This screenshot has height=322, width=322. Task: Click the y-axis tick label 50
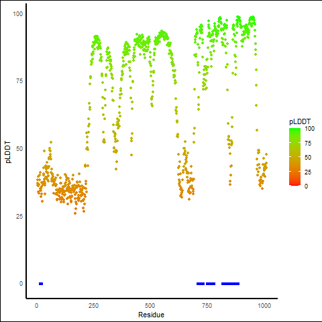click(19, 149)
